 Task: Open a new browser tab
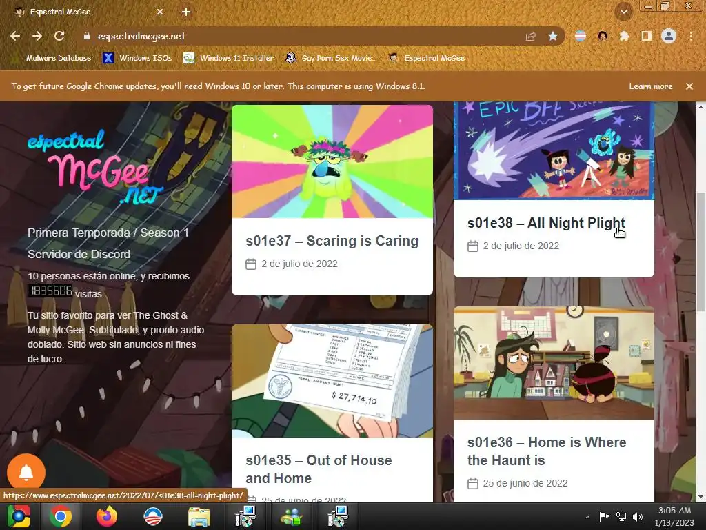point(186,12)
